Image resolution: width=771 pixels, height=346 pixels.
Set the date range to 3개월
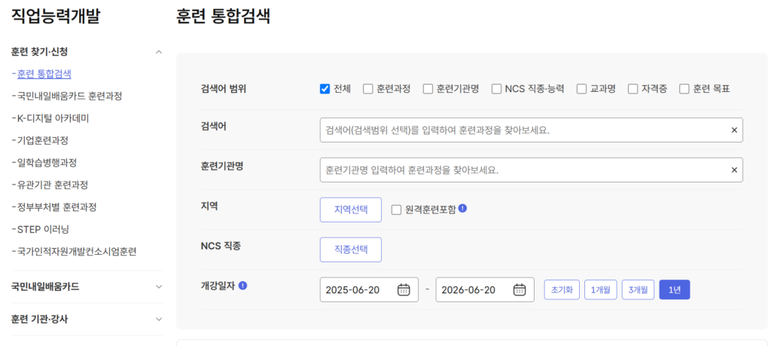(x=638, y=289)
